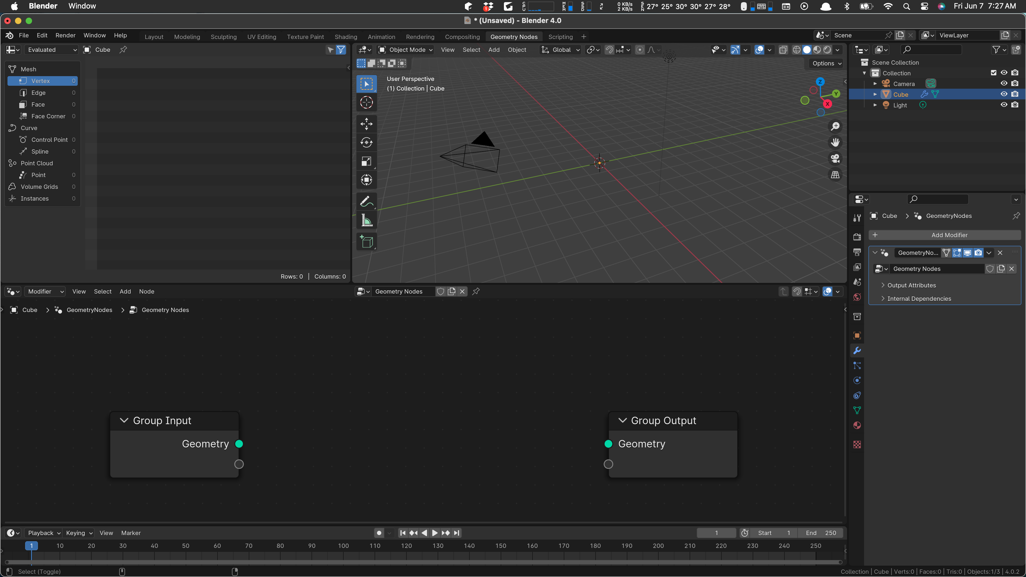Viewport: 1026px width, 577px height.
Task: Select the Scale tool
Action: point(366,161)
